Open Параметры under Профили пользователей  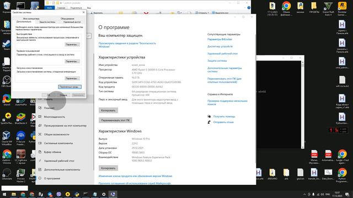click(72, 61)
